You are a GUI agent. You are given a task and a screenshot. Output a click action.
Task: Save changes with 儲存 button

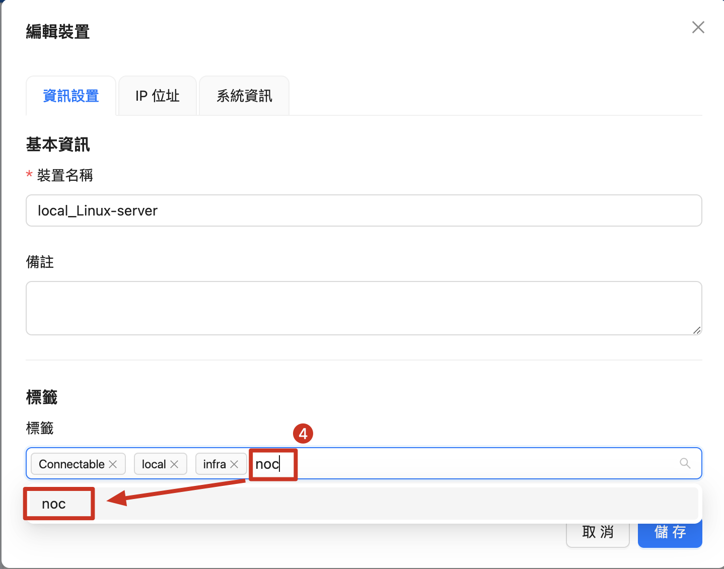point(670,532)
